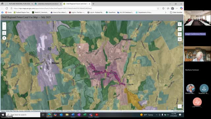Click the taskbar search box

pos(23,115)
